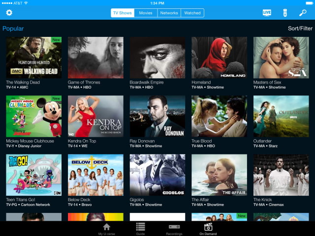This screenshot has width=315, height=236.
Task: Open the True Blood thumbnail
Action: (220, 116)
